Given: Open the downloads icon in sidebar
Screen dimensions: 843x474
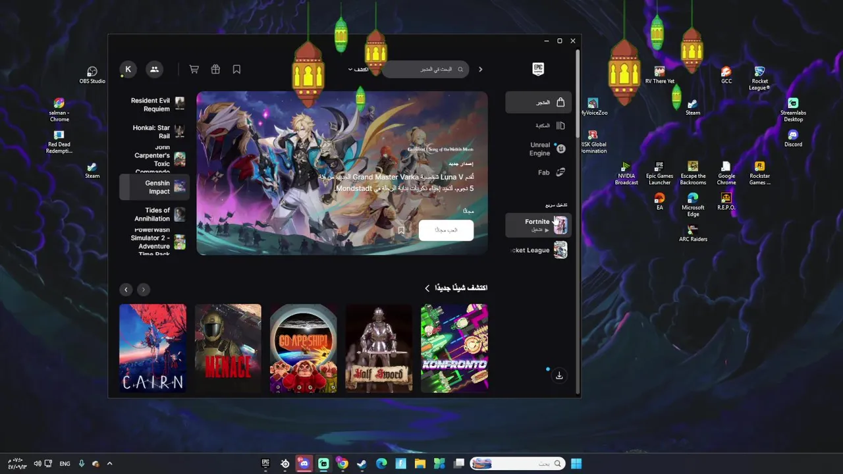Looking at the screenshot, I should click(559, 376).
